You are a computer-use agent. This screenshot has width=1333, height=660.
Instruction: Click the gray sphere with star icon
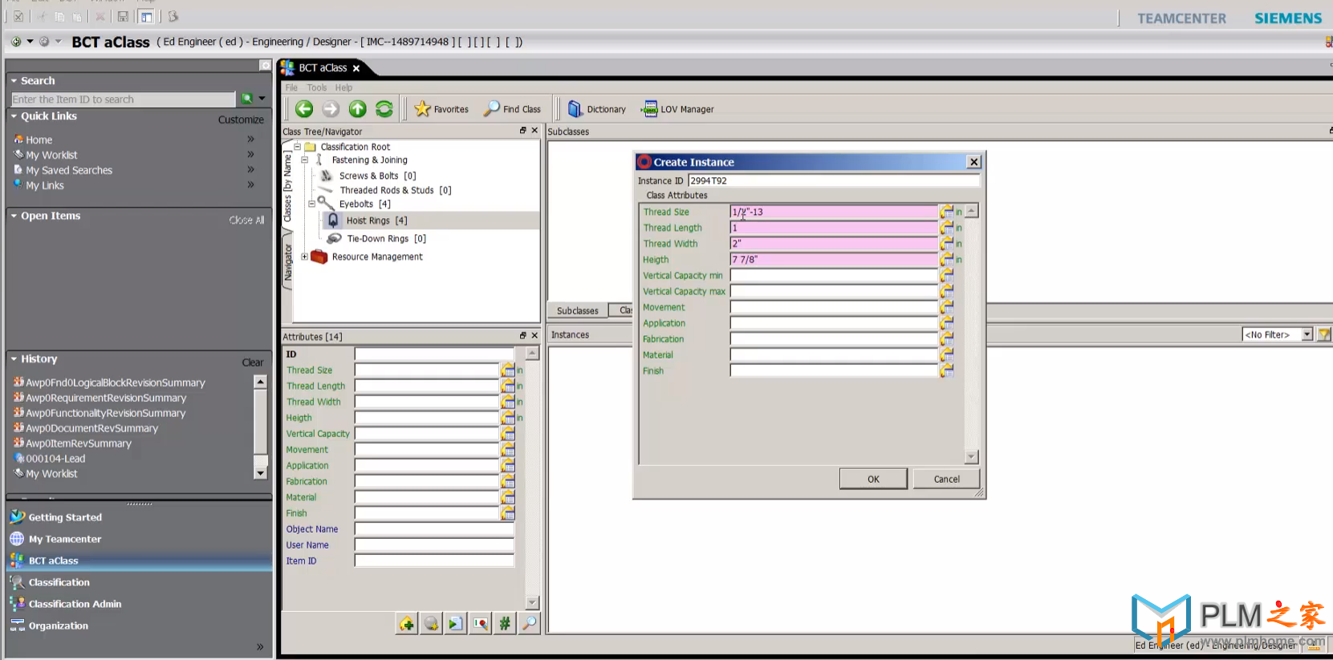pos(432,623)
